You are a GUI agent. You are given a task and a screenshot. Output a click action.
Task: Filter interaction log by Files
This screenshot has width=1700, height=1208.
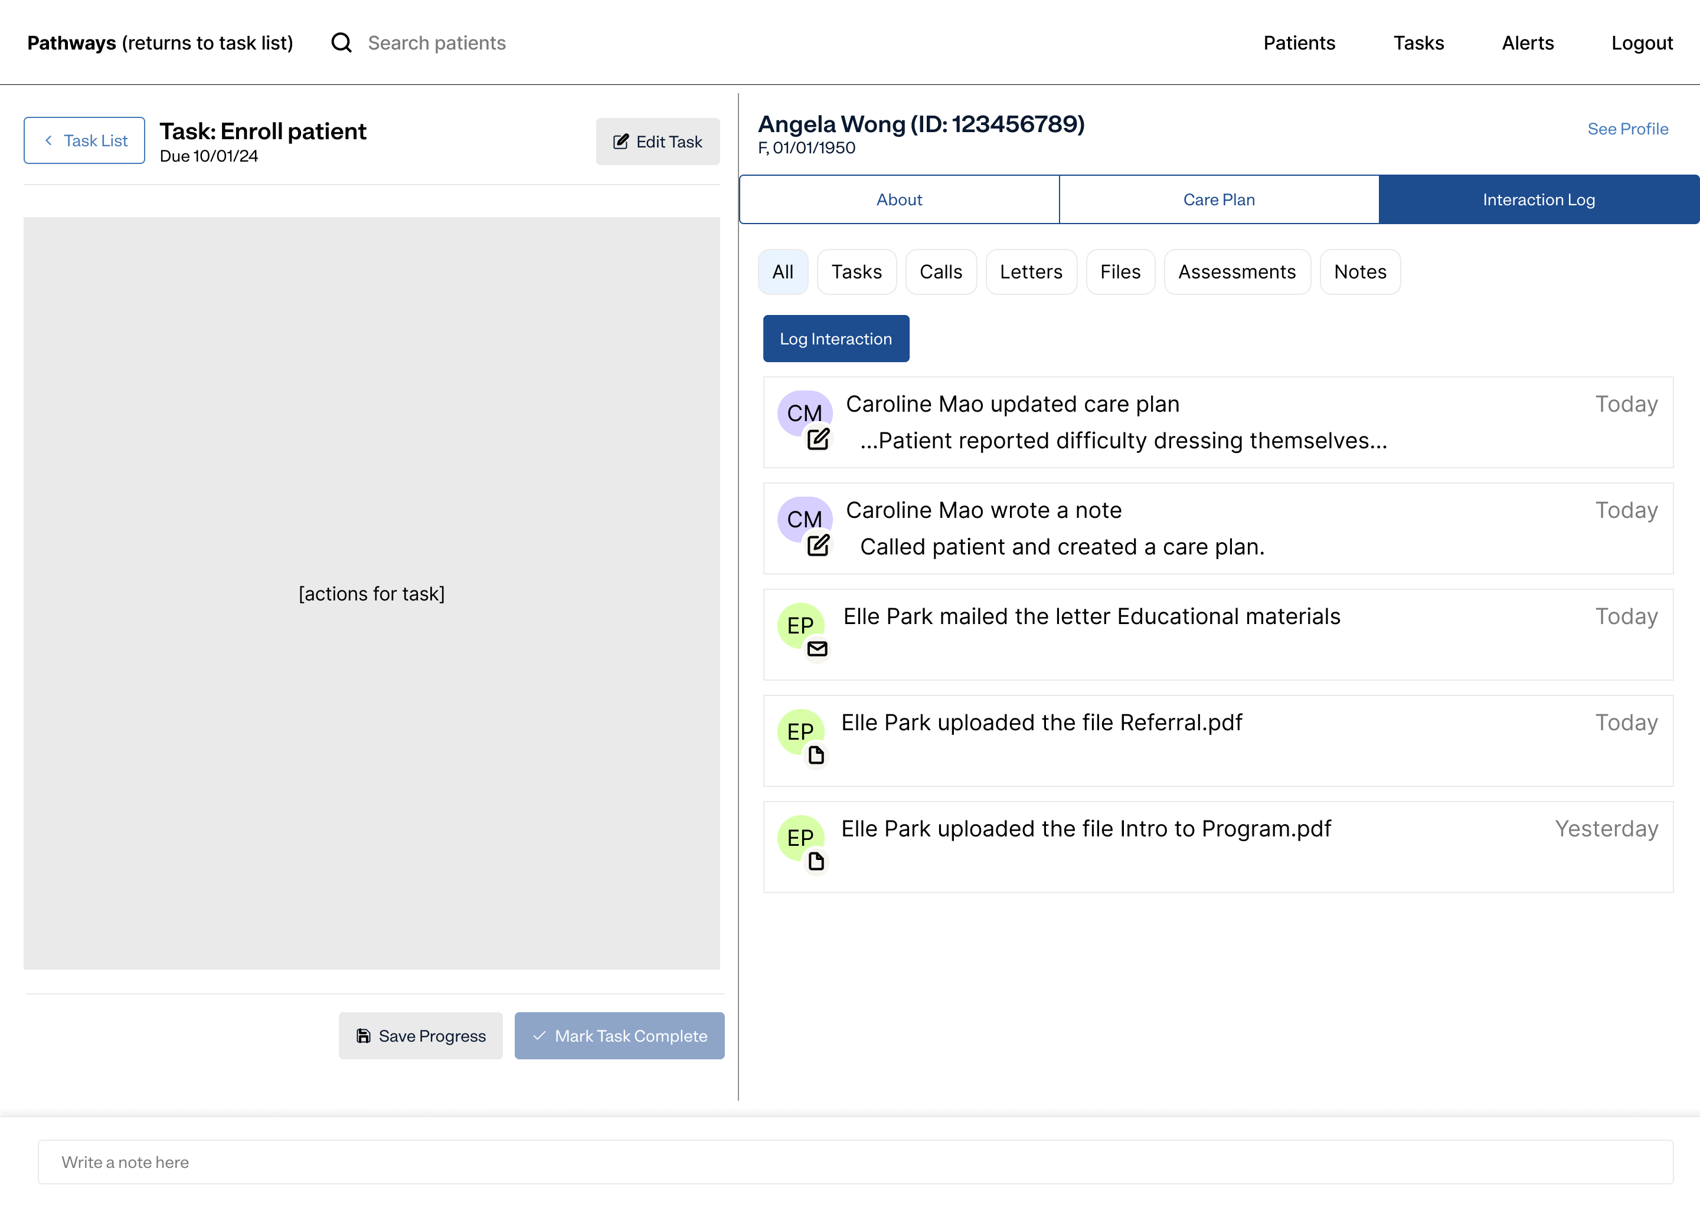tap(1120, 271)
